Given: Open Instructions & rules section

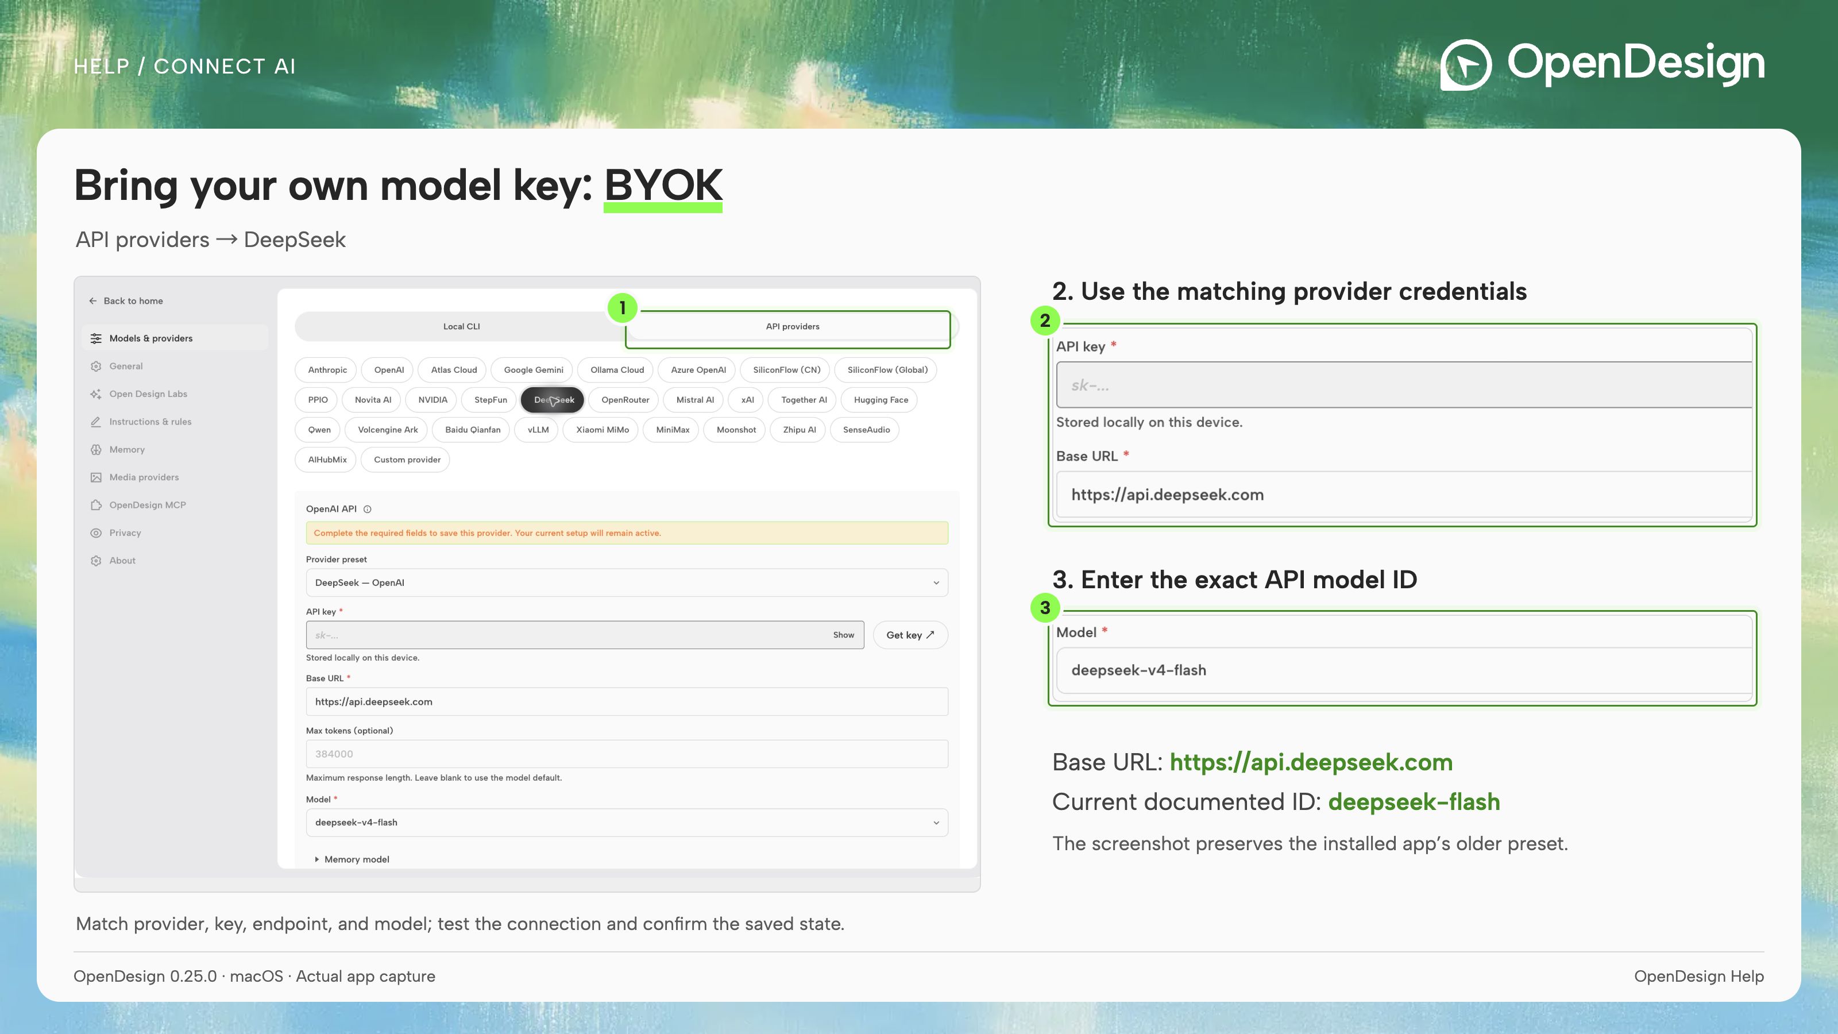Looking at the screenshot, I should (175, 422).
